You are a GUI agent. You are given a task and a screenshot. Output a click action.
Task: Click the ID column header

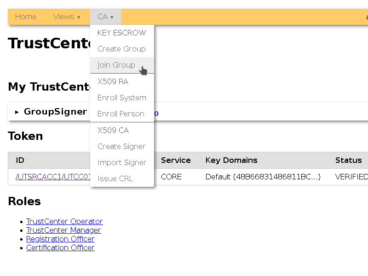point(20,160)
